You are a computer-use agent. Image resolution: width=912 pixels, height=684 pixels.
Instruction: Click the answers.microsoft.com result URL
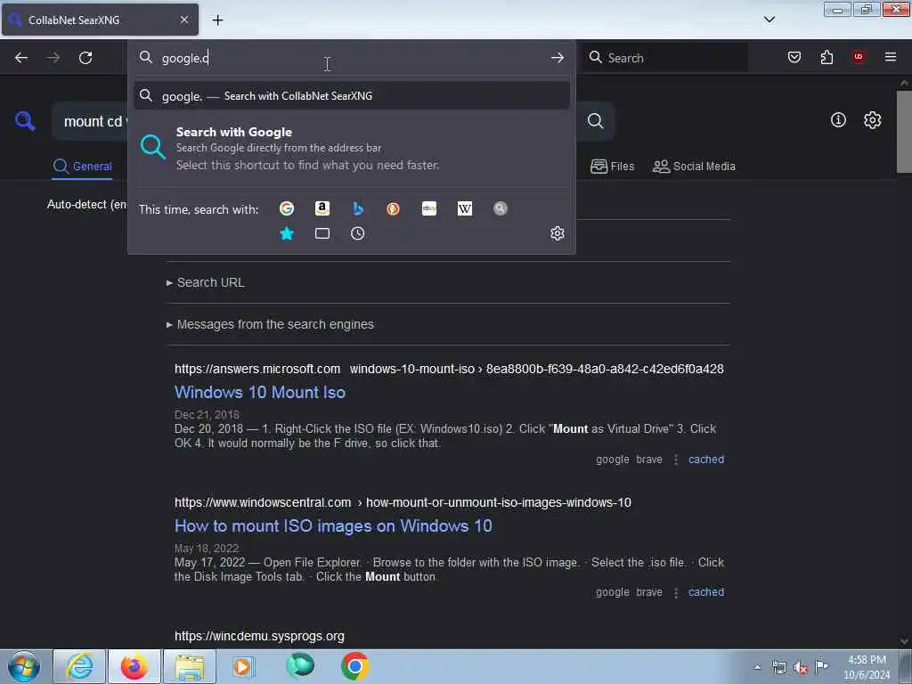(x=449, y=370)
